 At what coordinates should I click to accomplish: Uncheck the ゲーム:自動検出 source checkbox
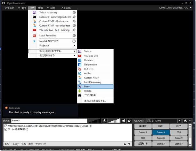tap(6, 129)
